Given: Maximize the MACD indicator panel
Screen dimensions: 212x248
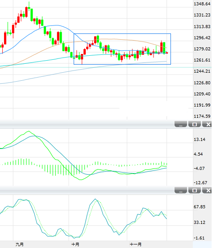Looking at the screenshot, I should tap(195, 124).
